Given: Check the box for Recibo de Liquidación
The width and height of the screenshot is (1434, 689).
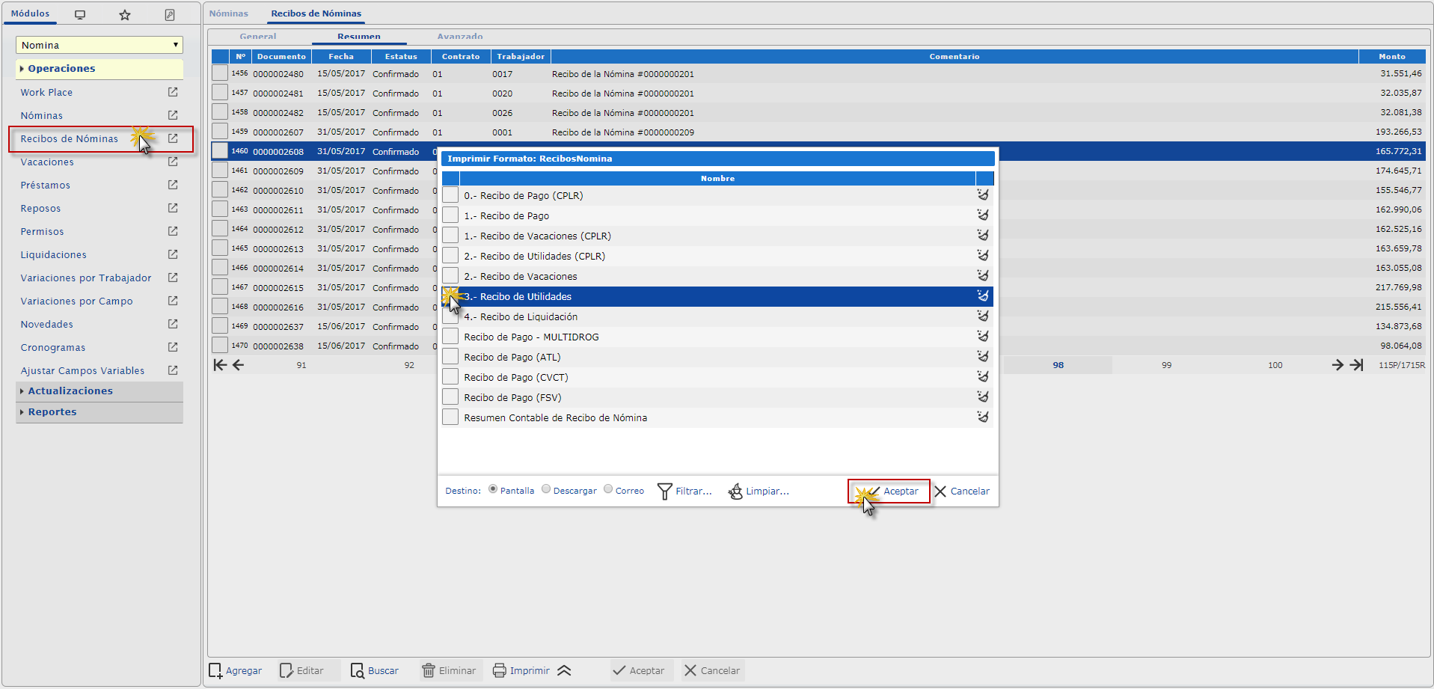Looking at the screenshot, I should point(450,317).
